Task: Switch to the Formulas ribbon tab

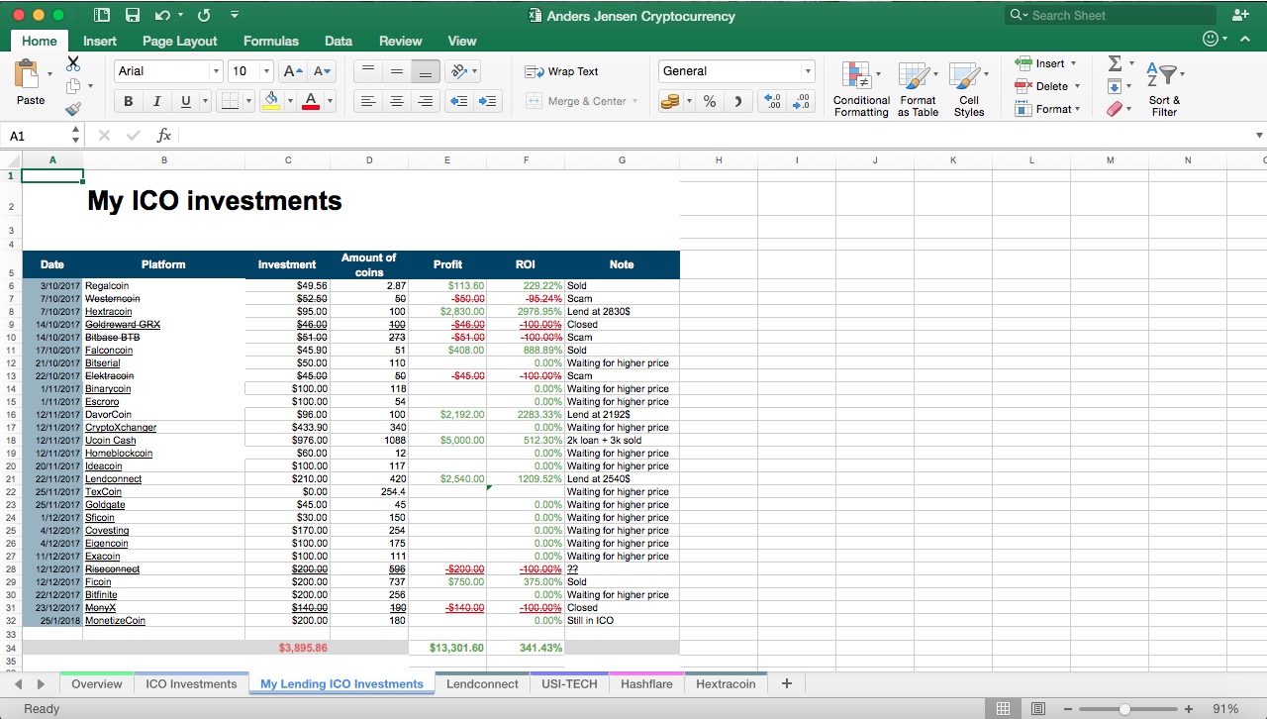Action: coord(271,41)
